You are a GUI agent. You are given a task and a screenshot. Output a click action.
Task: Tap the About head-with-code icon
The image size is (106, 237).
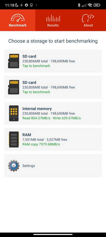coord(88,18)
